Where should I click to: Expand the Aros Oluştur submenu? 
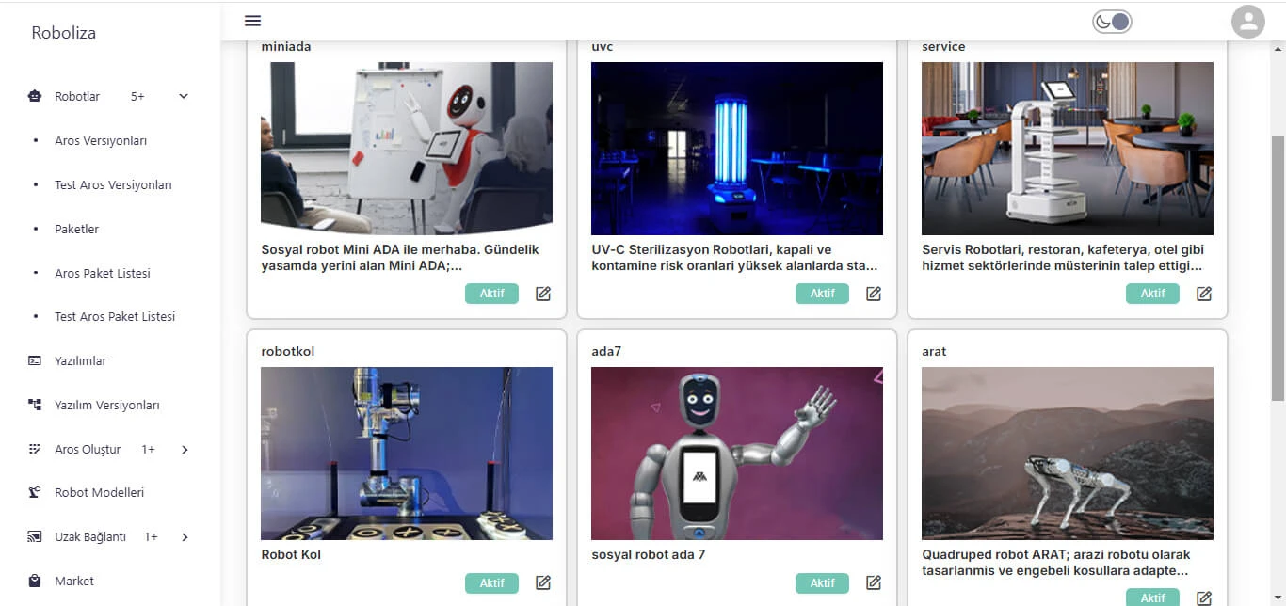pos(185,450)
